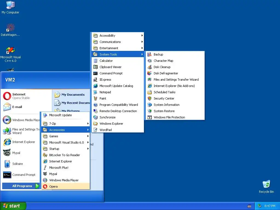Launch Paint icon

95,98
